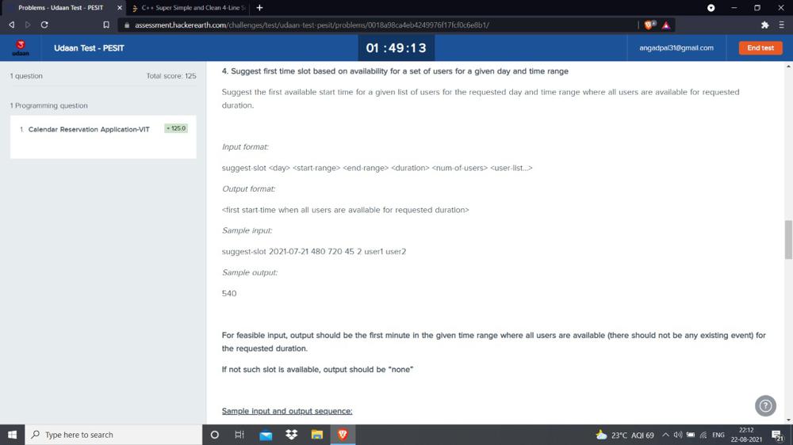
Task: Click the Brave Rewards triangle icon
Action: (666, 25)
